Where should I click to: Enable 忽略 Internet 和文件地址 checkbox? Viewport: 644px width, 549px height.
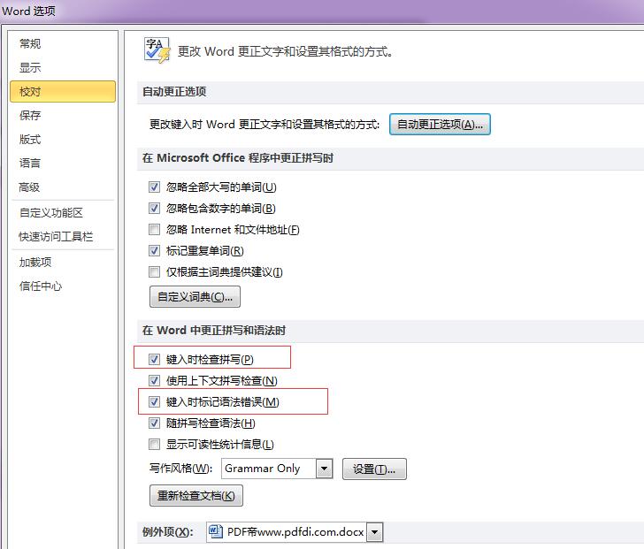click(x=154, y=229)
